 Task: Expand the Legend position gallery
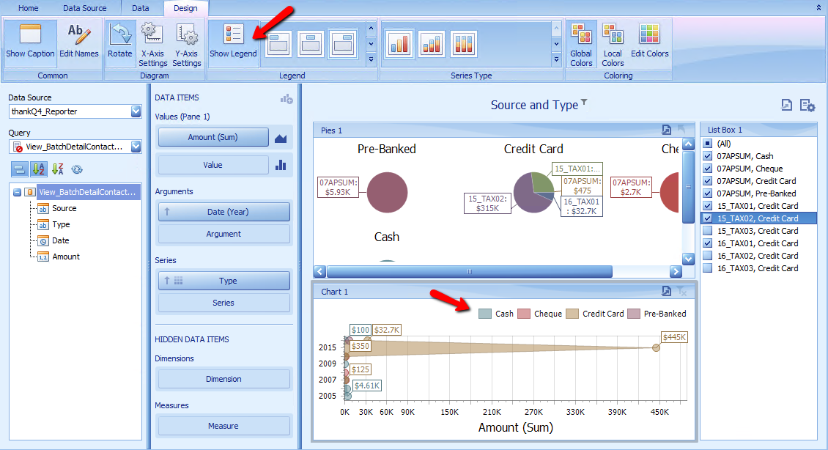[x=371, y=59]
